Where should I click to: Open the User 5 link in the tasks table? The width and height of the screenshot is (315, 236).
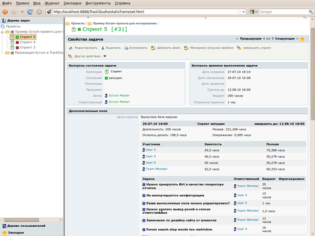pyautogui.click(x=242, y=203)
